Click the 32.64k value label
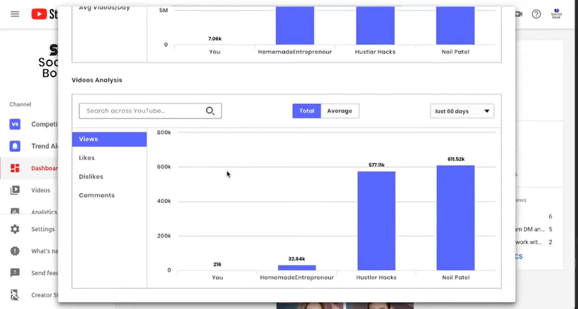The width and height of the screenshot is (578, 309). coord(297,259)
